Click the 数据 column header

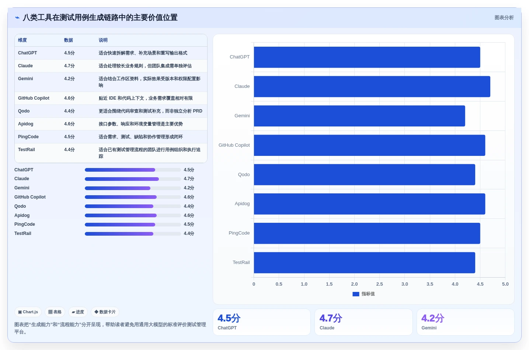pos(69,40)
